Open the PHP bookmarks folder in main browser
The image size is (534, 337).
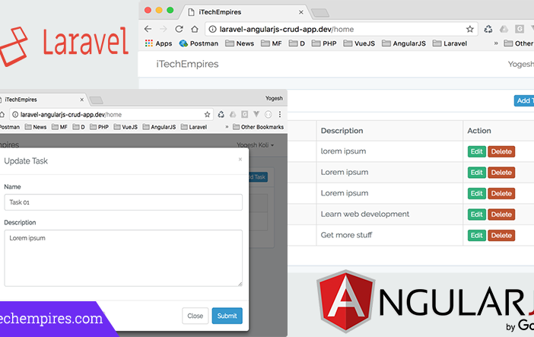324,43
